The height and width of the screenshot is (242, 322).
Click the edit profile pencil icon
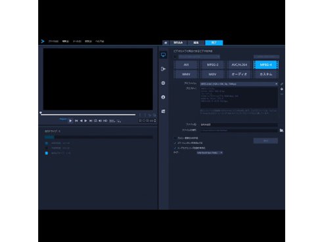pyautogui.click(x=282, y=84)
